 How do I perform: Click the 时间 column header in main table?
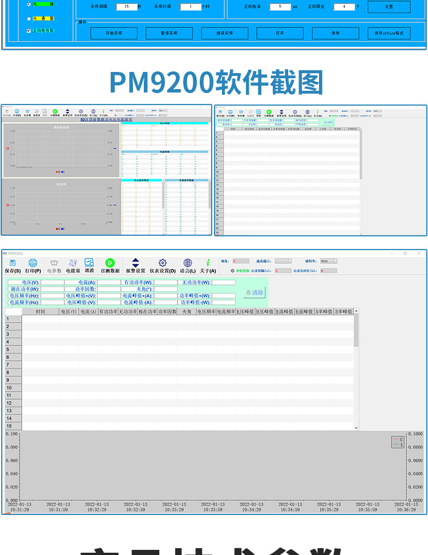(x=41, y=312)
